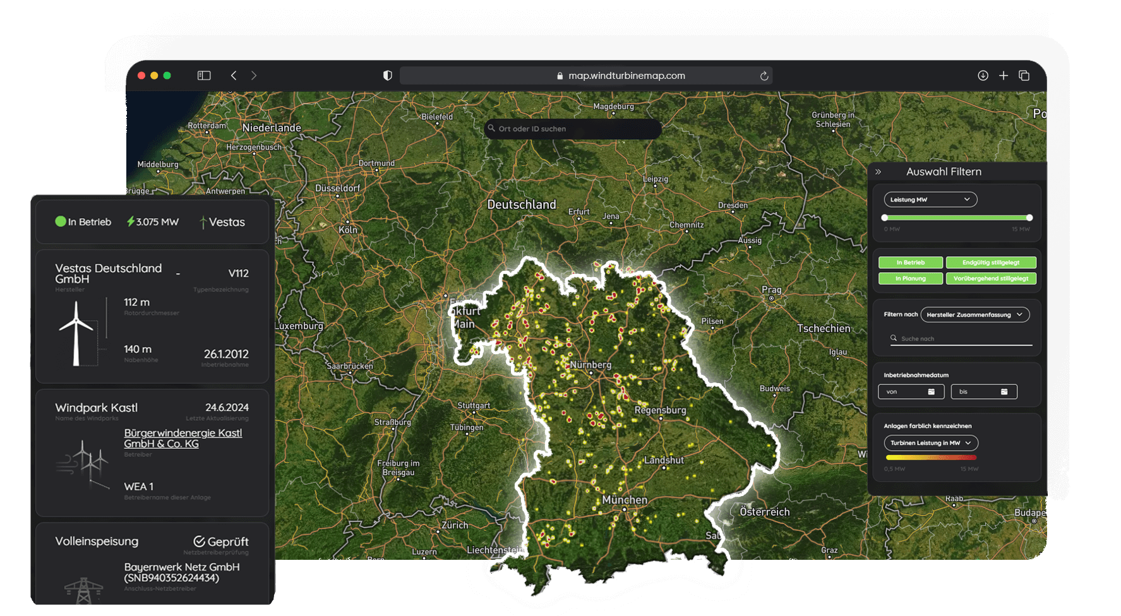Click the von date field

pyautogui.click(x=911, y=392)
